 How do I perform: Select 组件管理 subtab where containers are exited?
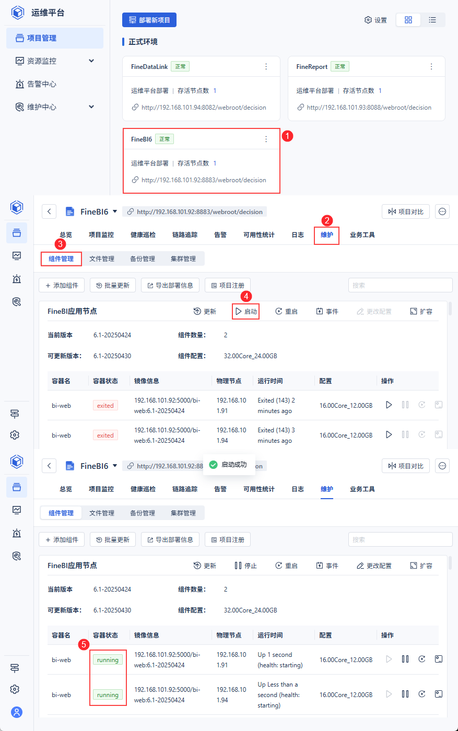click(61, 258)
